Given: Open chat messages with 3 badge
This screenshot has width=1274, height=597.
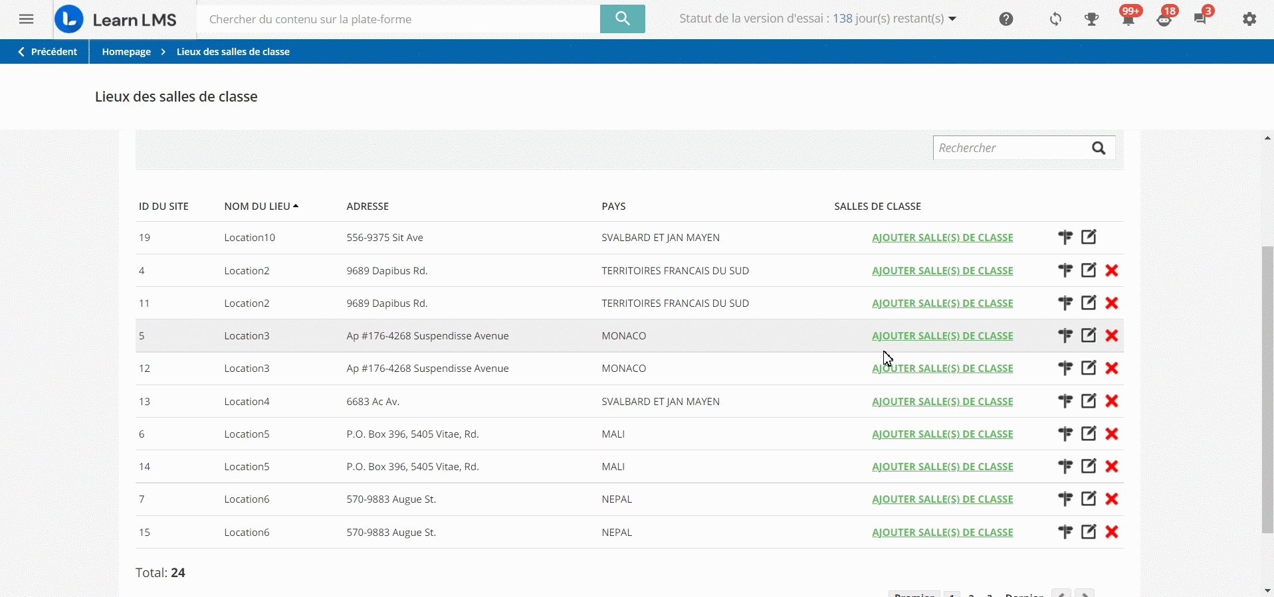Looking at the screenshot, I should click(1202, 18).
